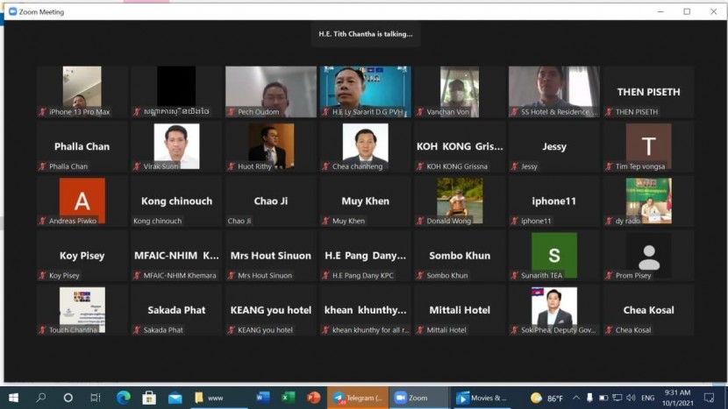Open Task View from the taskbar

point(95,398)
